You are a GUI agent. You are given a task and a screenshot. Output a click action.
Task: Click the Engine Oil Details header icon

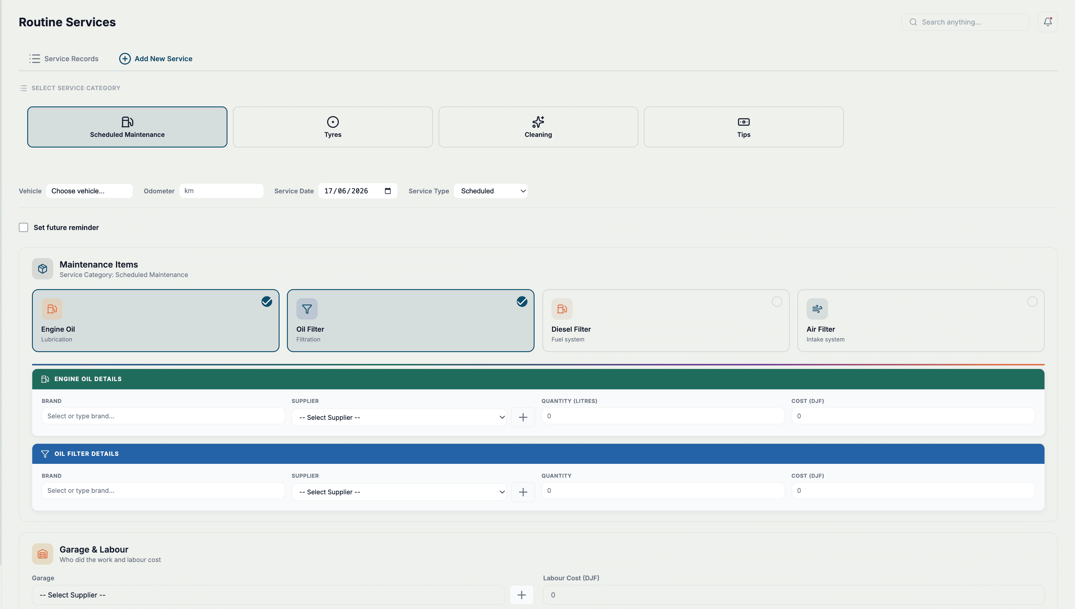tap(45, 379)
